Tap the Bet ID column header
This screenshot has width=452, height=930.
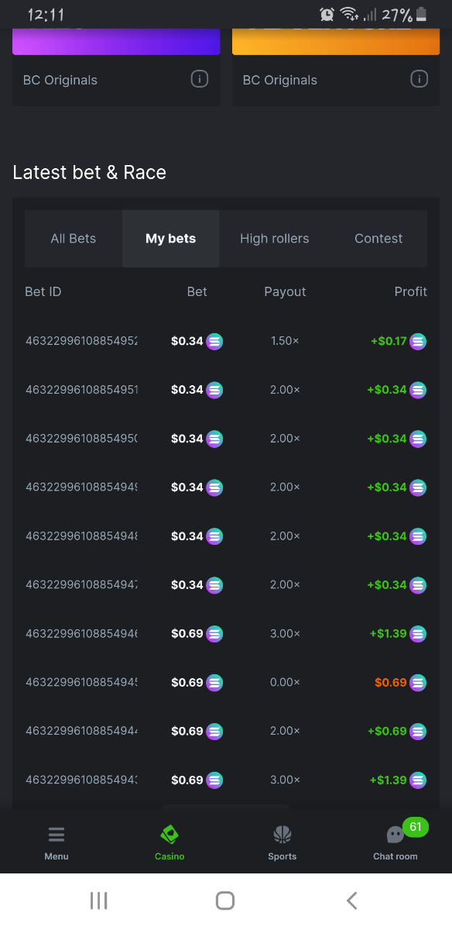[x=43, y=291]
